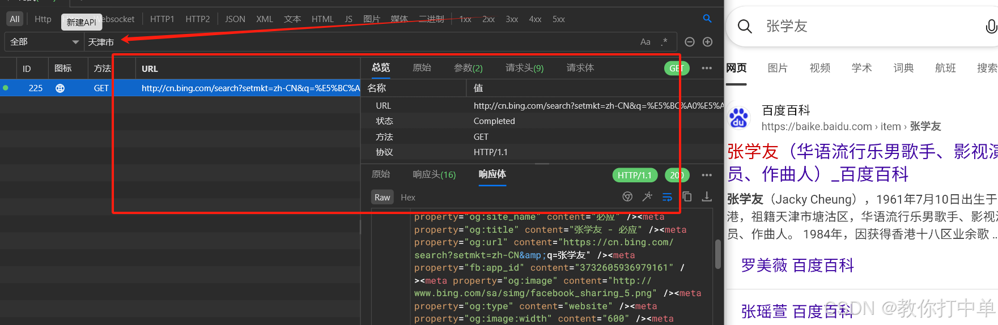
Task: Click the download response icon
Action: (707, 196)
